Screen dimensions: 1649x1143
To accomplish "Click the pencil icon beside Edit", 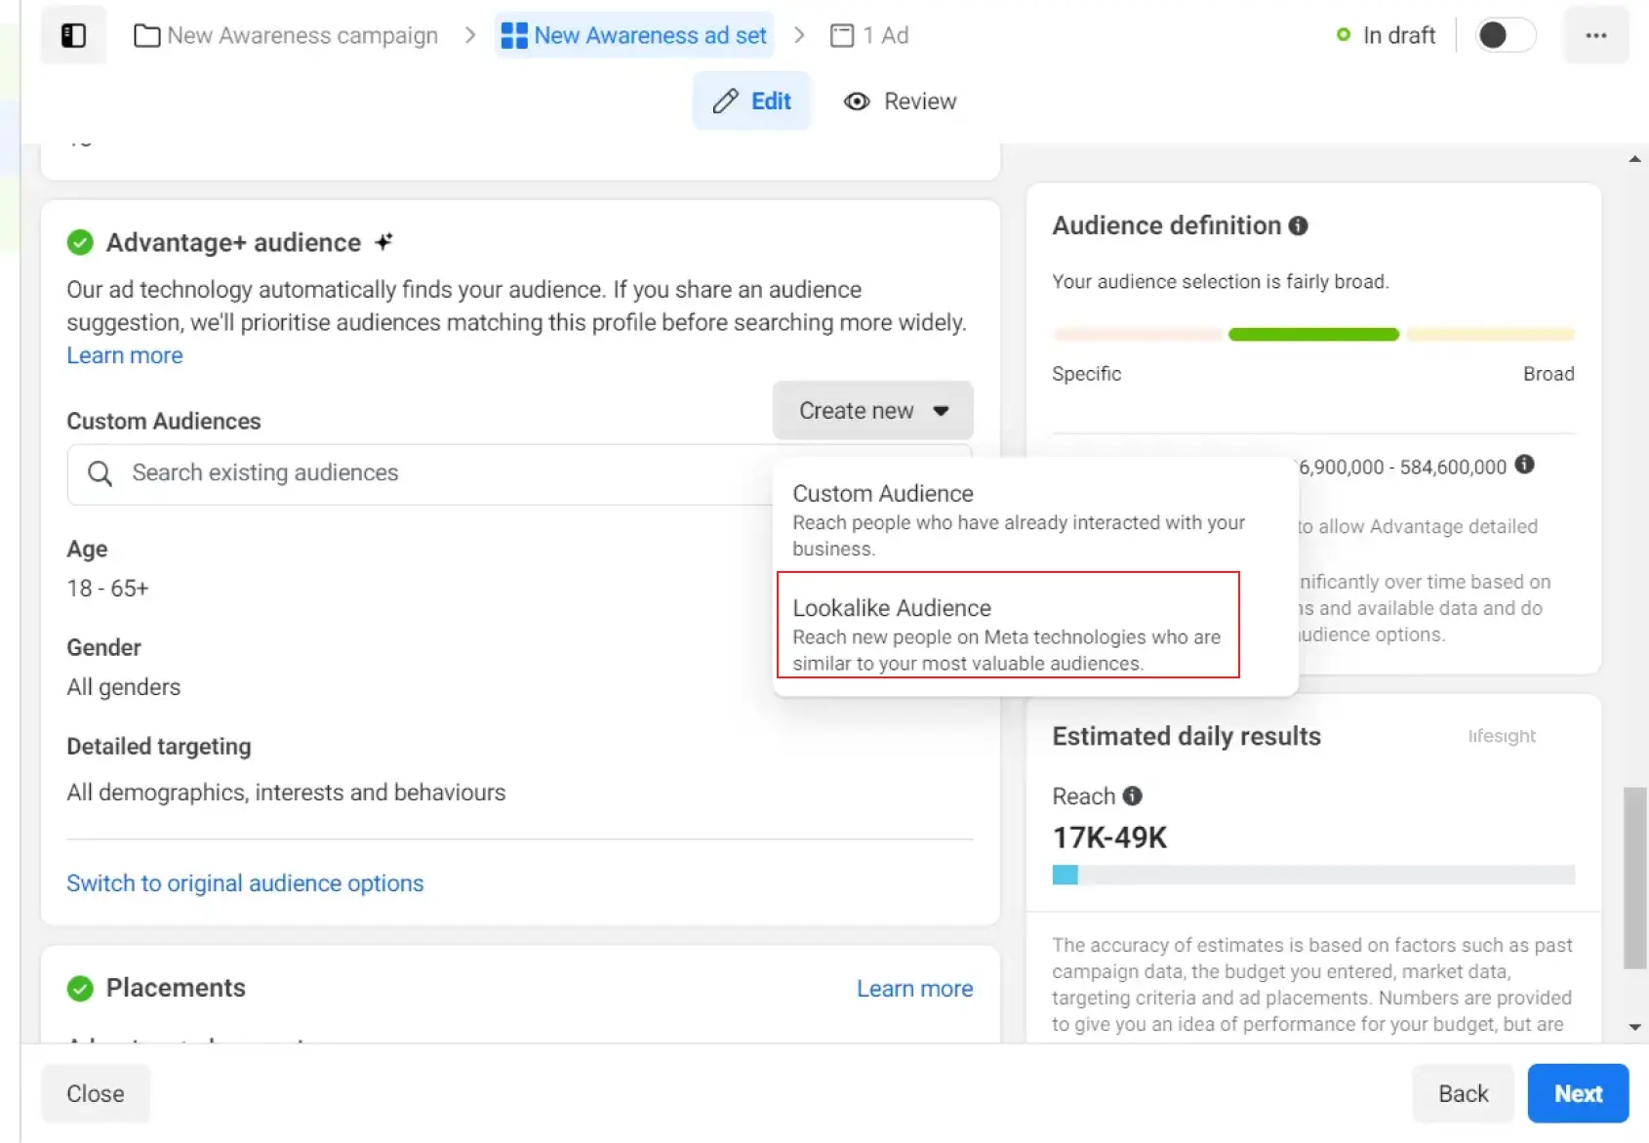I will [725, 102].
